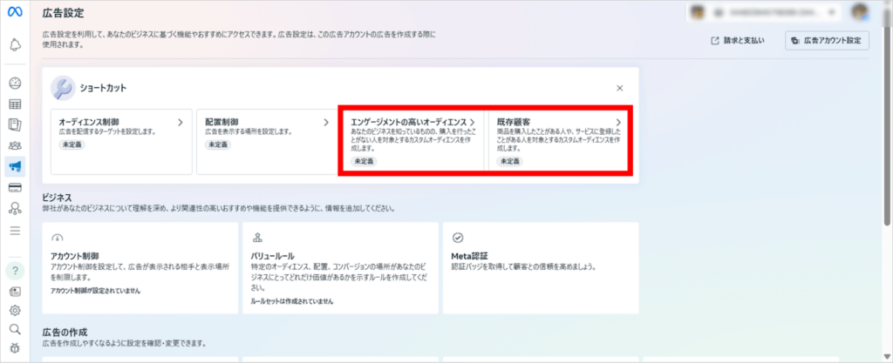
Task: Open the billing credit card icon
Action: (16, 187)
